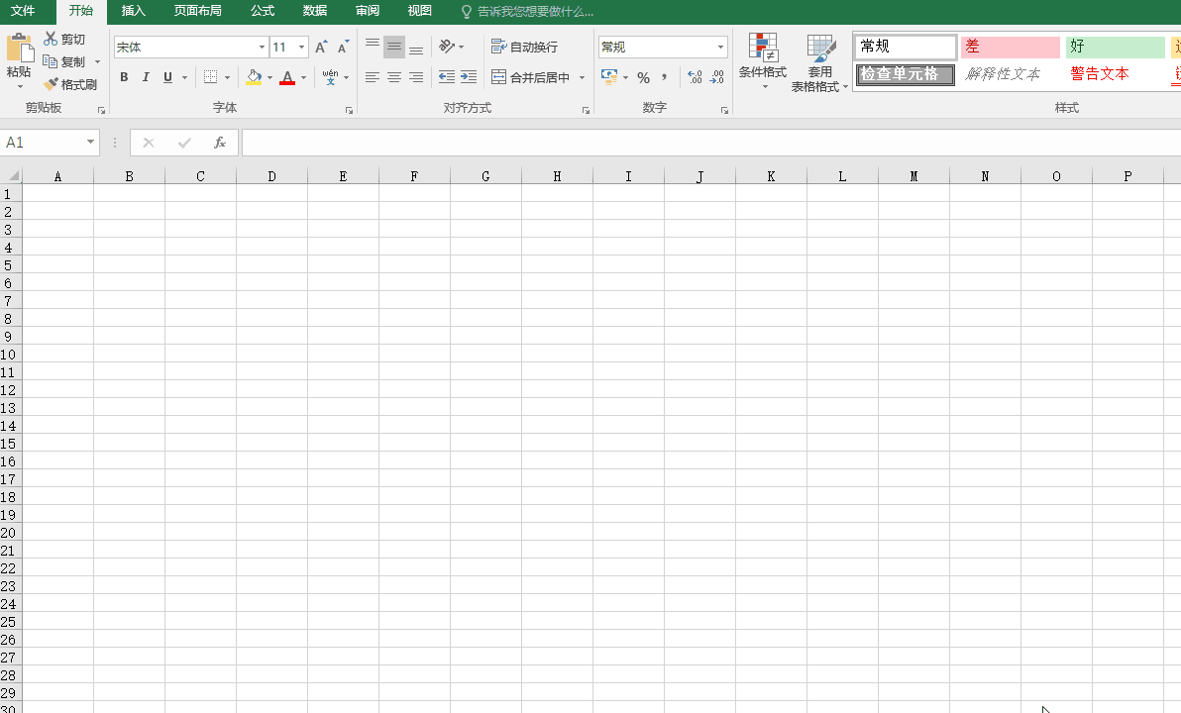Select the Format Painter (格式刷) tool
The image size is (1181, 713).
pyautogui.click(x=70, y=84)
